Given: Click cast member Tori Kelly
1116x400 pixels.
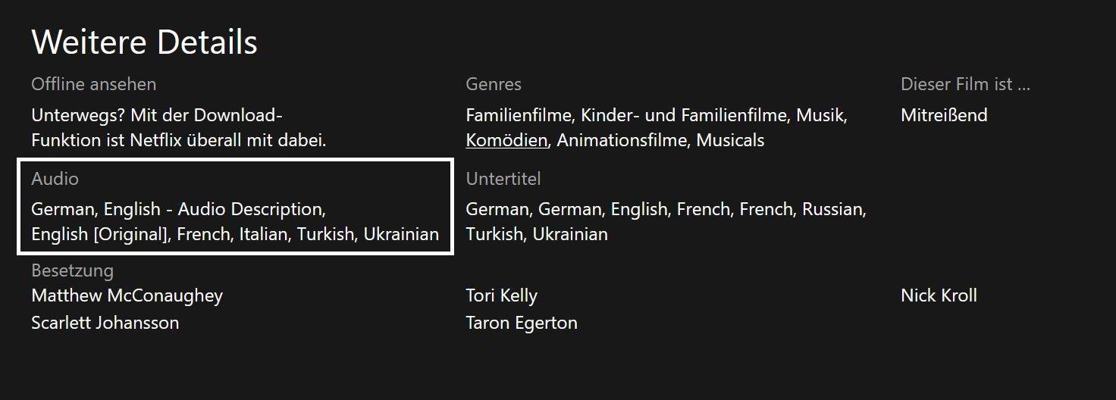Looking at the screenshot, I should coord(501,295).
